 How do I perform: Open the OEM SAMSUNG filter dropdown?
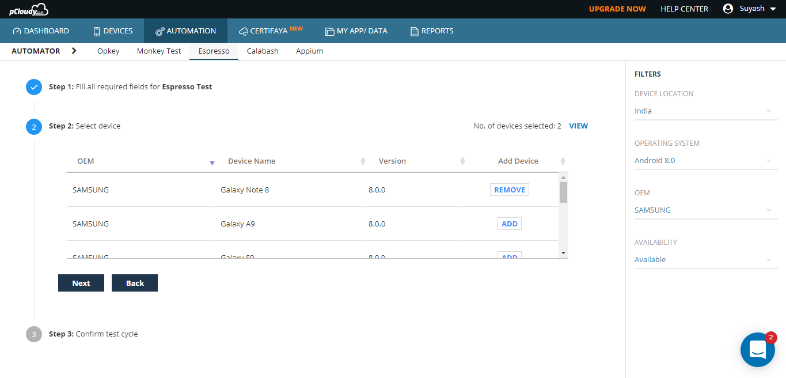[706, 210]
